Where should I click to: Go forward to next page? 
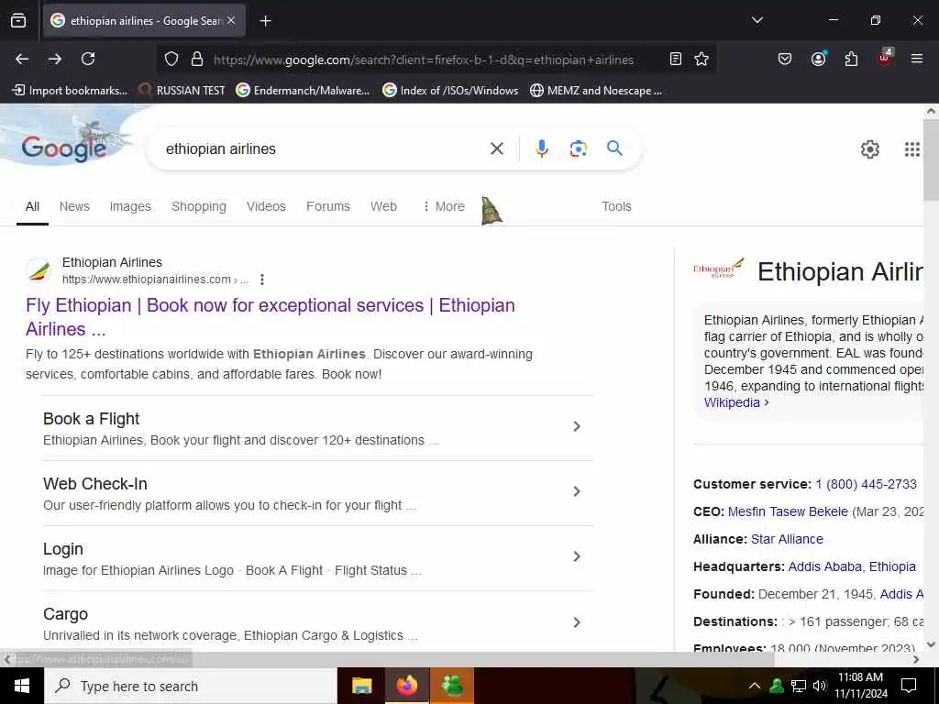click(55, 59)
